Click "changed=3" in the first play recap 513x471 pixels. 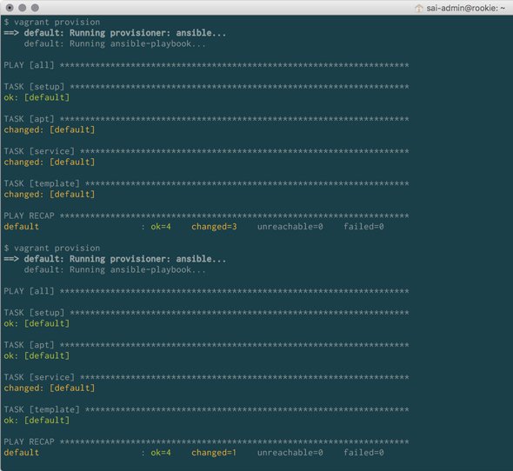coord(214,226)
